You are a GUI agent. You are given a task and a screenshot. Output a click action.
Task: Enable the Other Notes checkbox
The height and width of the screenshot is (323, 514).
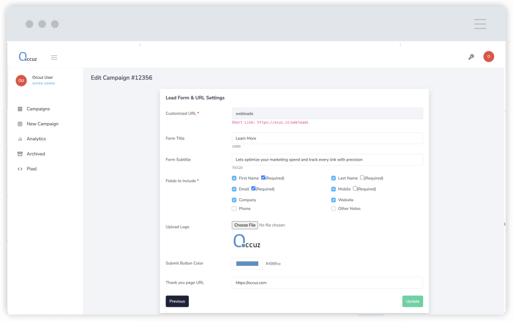(x=333, y=209)
